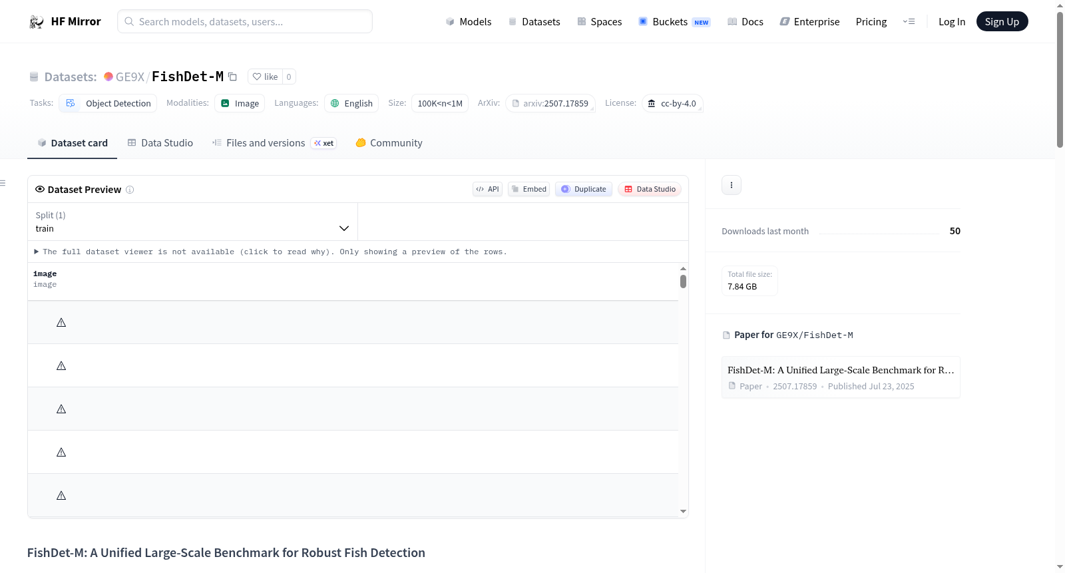Viewport: 1065px width, 573px height.
Task: Open Buckets in the top navigation
Action: pyautogui.click(x=674, y=21)
